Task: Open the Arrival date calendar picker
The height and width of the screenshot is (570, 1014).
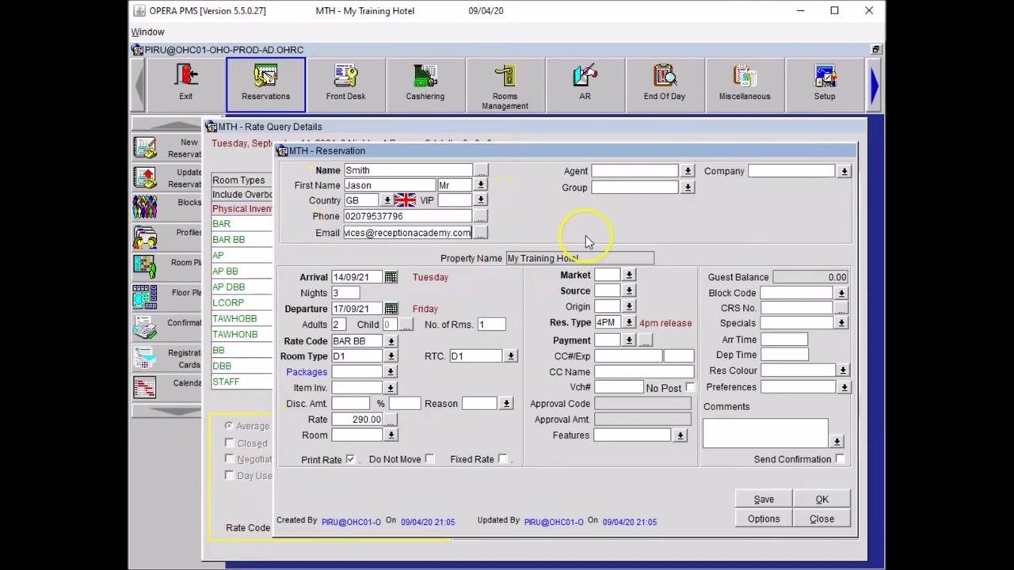Action: pyautogui.click(x=391, y=277)
